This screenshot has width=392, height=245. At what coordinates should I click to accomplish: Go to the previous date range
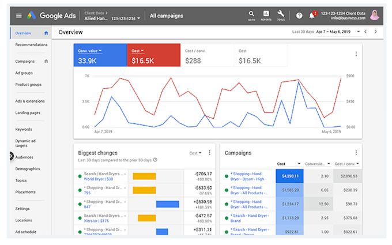(365, 32)
